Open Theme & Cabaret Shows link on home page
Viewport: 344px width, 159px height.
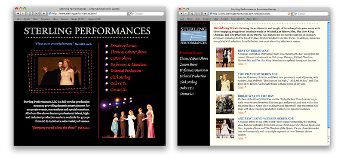128,52
